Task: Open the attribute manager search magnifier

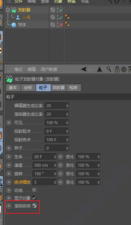Action: [x=109, y=69]
